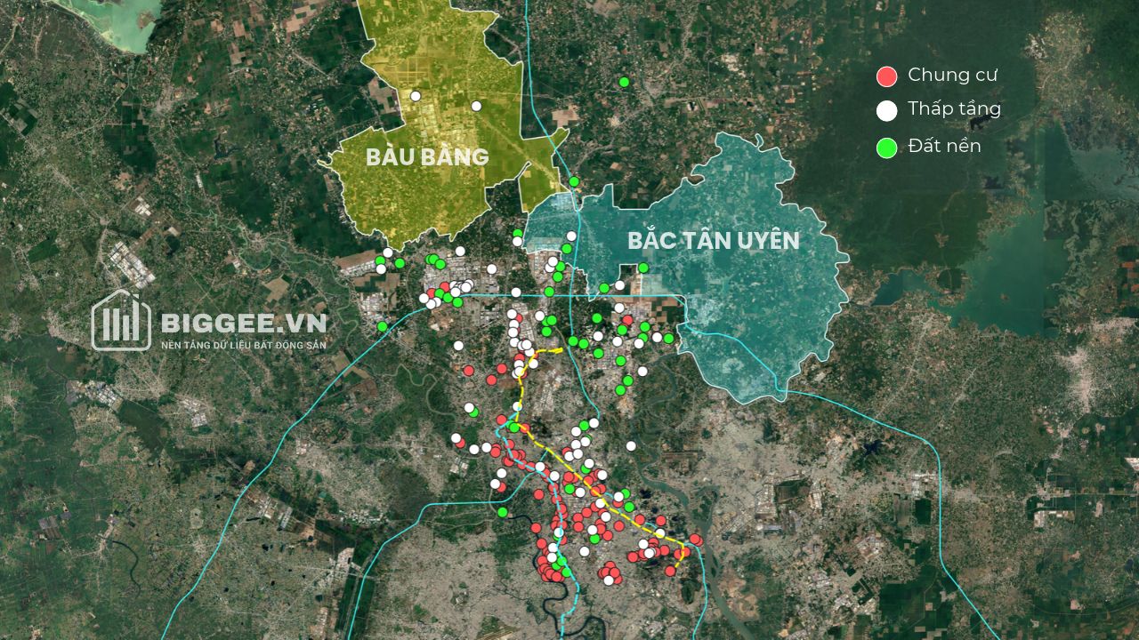Click the Thấp tầng legend label
Screen dimensions: 1139x640
coord(955,109)
